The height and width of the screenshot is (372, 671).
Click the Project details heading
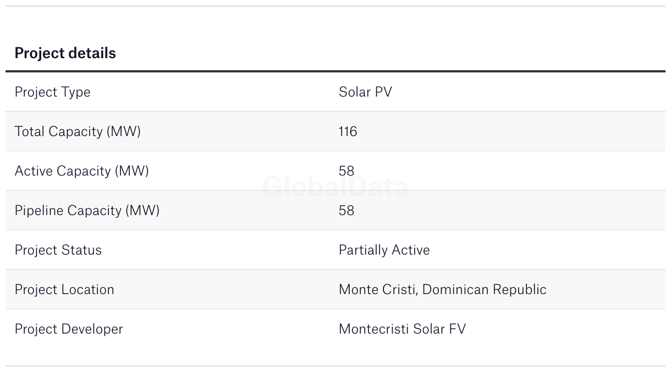(65, 53)
